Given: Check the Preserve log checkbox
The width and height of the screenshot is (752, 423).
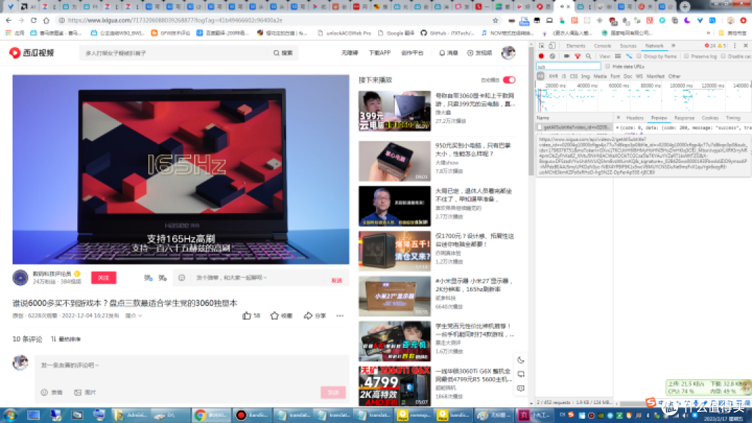Looking at the screenshot, I should pyautogui.click(x=687, y=56).
